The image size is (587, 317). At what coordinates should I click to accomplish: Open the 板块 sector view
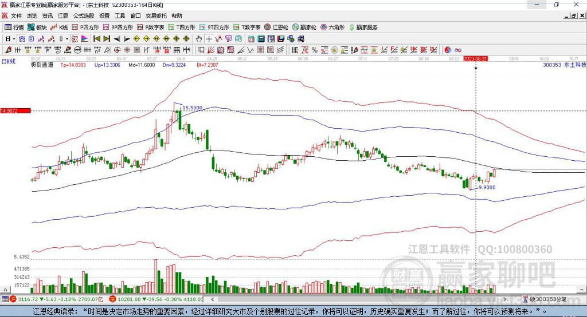point(36,27)
